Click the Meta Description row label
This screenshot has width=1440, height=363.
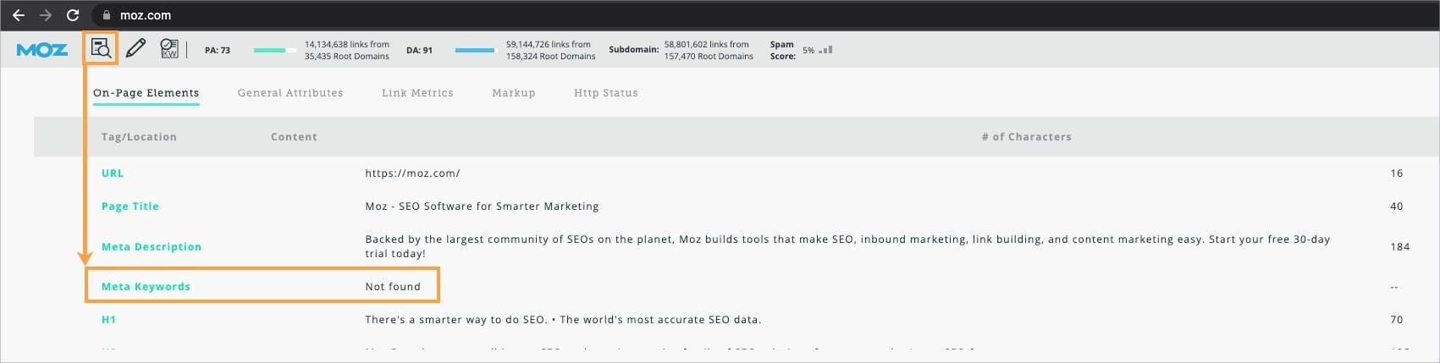(152, 247)
